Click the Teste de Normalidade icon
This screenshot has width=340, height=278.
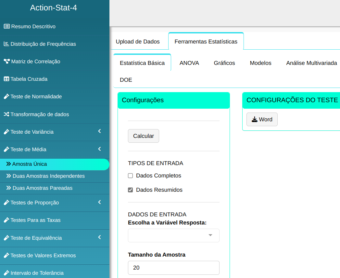coord(6,97)
